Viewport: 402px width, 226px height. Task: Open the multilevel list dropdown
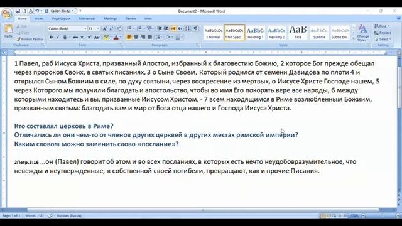tap(154, 28)
